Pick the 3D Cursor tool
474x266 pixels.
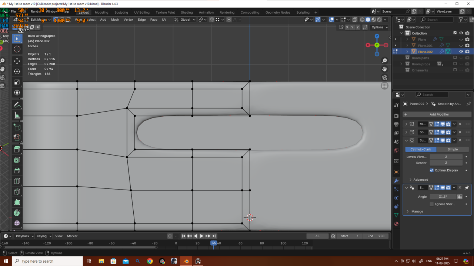(x=17, y=49)
